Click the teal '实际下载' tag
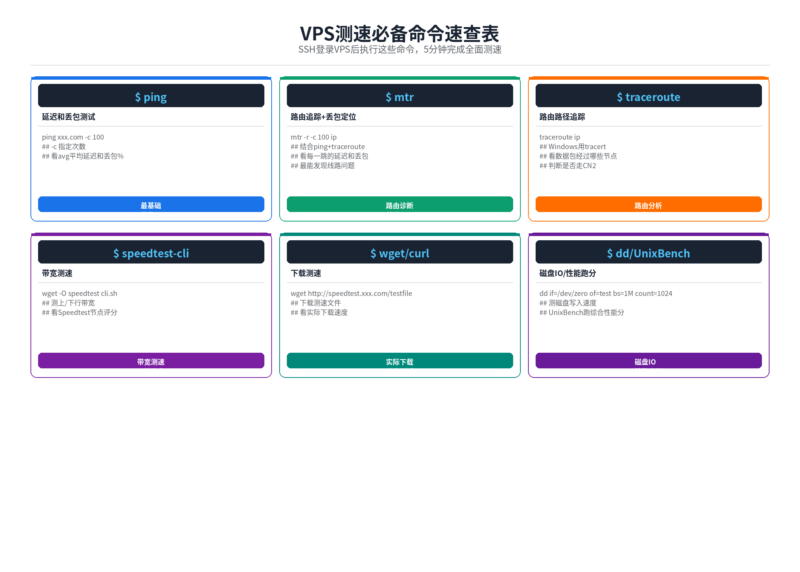The height and width of the screenshot is (572, 800). [x=400, y=361]
